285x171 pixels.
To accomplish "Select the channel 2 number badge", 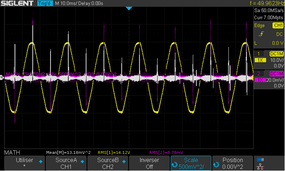I will [x=258, y=74].
